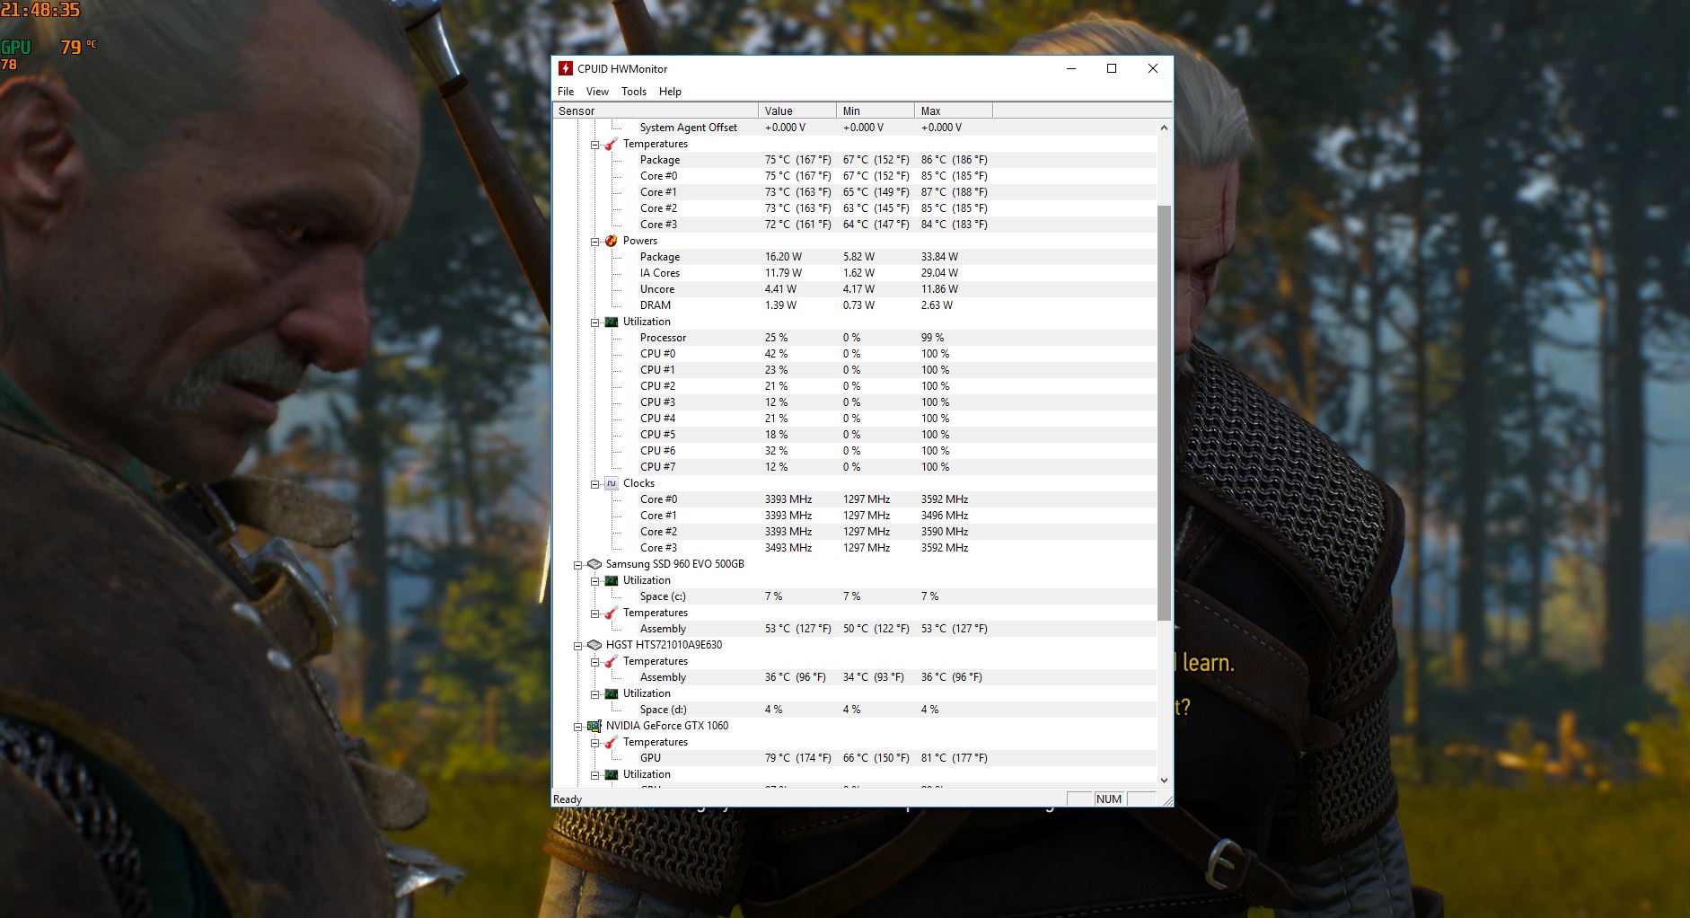The height and width of the screenshot is (918, 1690).
Task: Click Utilization icon under Samsung SSD 960 EVO
Action: click(611, 580)
